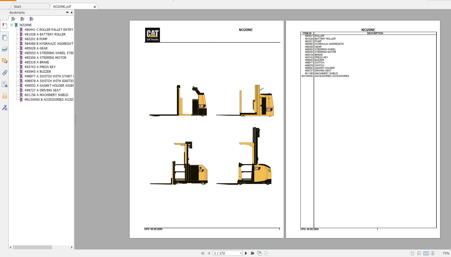Screen dimensions: 451x257
Task: Switch to single page view mode
Action: click(x=412, y=253)
